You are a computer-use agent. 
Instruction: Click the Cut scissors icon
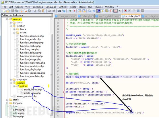[35, 11]
